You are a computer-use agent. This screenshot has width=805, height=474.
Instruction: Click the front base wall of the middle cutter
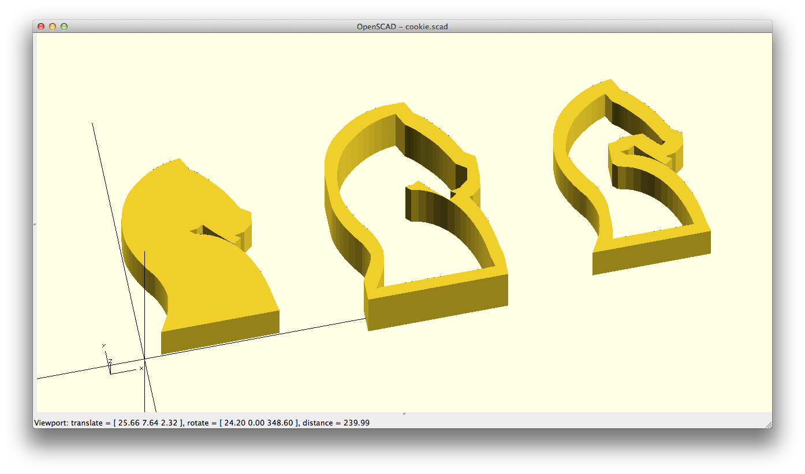[x=438, y=303]
